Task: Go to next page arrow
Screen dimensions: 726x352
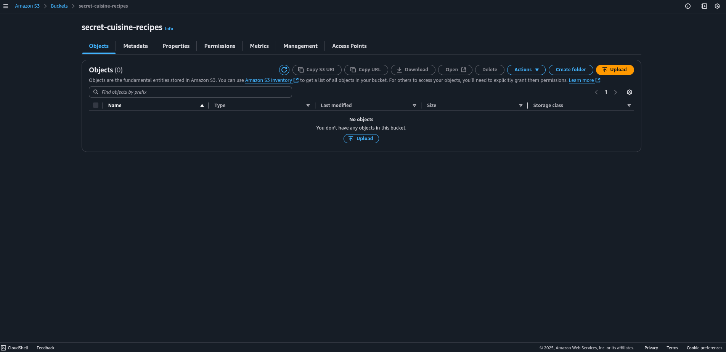Action: click(x=615, y=92)
